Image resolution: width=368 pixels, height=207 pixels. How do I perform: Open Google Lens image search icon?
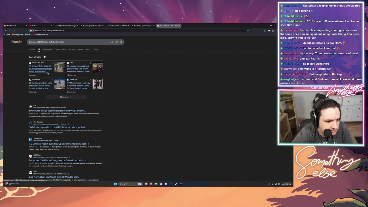pos(116,42)
